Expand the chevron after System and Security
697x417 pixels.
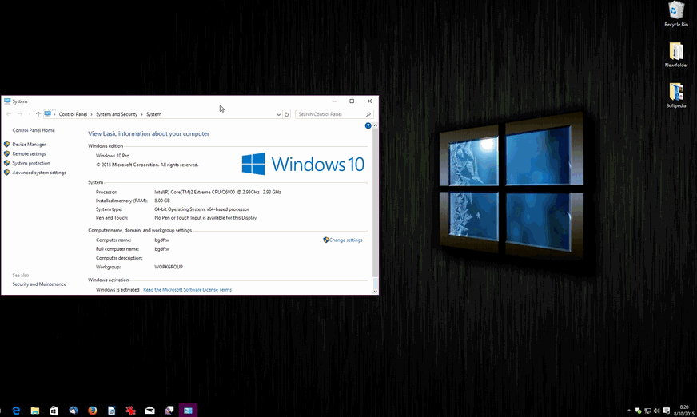pyautogui.click(x=141, y=114)
